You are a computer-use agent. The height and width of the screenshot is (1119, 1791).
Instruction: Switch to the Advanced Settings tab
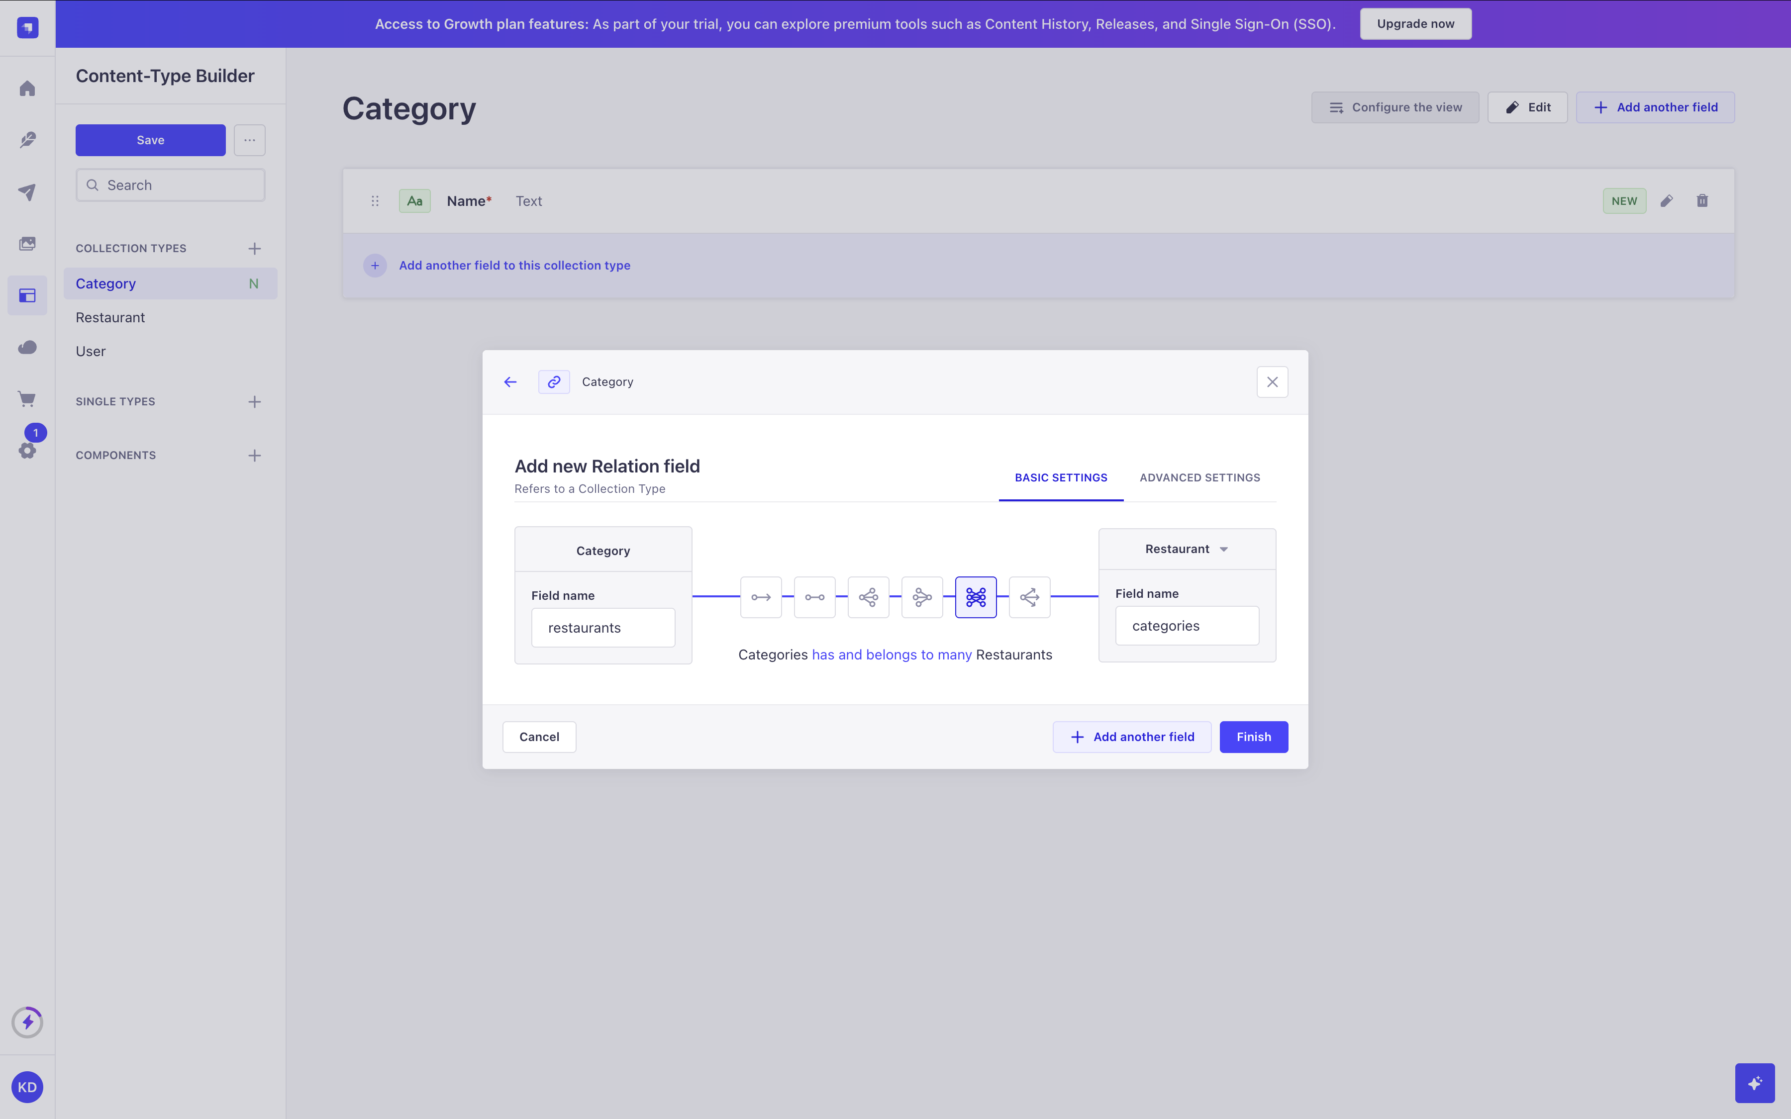tap(1199, 477)
